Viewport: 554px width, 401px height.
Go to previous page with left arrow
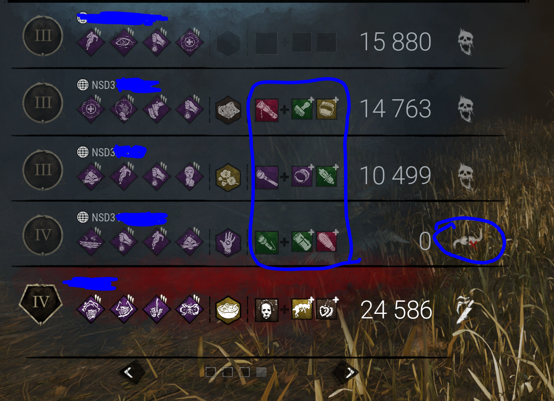click(x=132, y=372)
